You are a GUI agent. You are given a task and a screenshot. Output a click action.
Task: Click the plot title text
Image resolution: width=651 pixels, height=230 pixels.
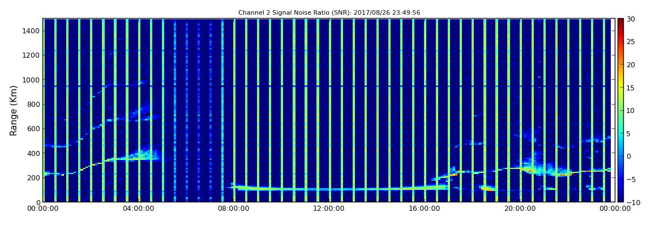coord(329,13)
